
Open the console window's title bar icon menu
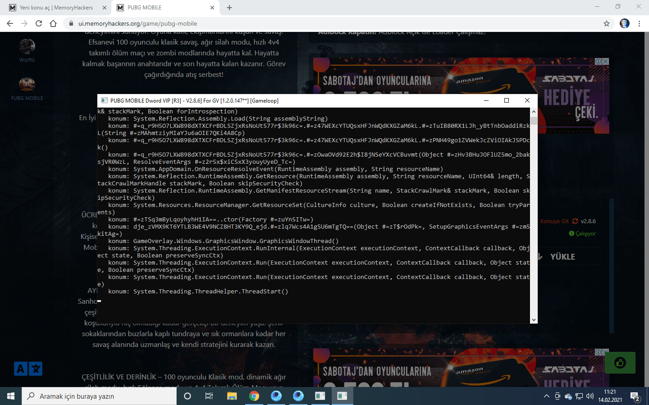coord(104,101)
